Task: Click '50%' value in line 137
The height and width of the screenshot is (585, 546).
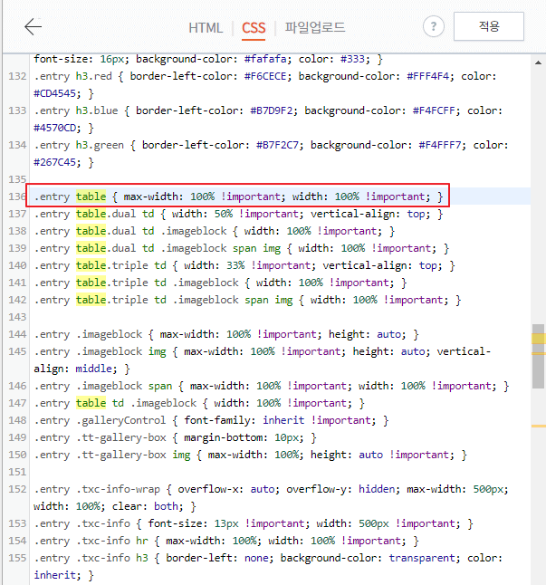Action: coord(223,214)
